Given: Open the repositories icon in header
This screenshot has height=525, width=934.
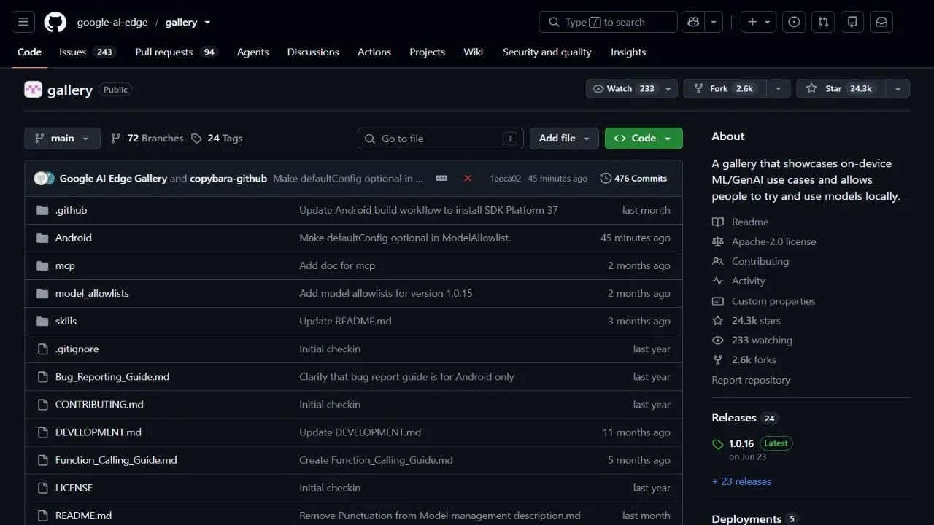Looking at the screenshot, I should coord(852,22).
